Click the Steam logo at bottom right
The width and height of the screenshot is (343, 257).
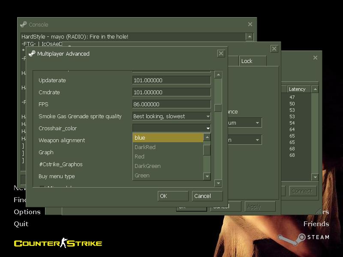303,239
